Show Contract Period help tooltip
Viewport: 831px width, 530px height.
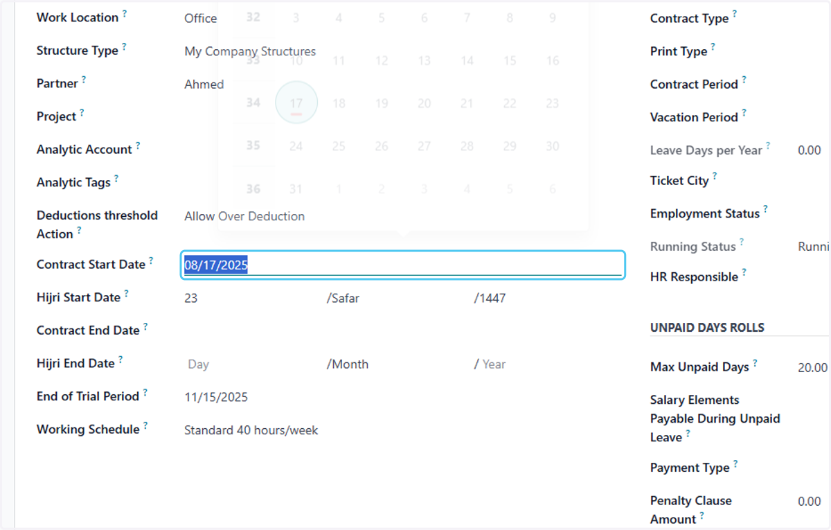coord(744,80)
